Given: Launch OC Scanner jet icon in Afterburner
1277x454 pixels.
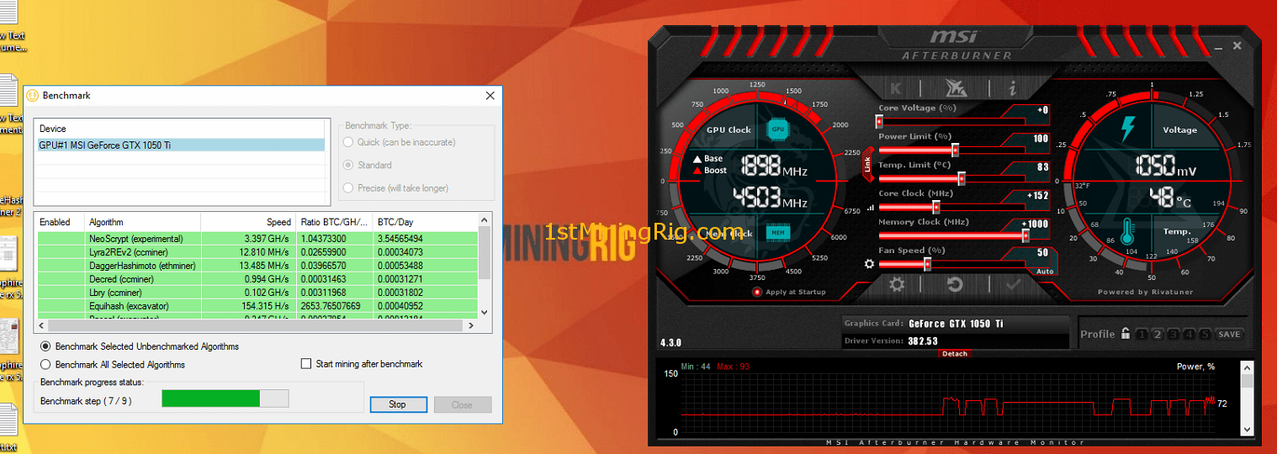Looking at the screenshot, I should [956, 87].
